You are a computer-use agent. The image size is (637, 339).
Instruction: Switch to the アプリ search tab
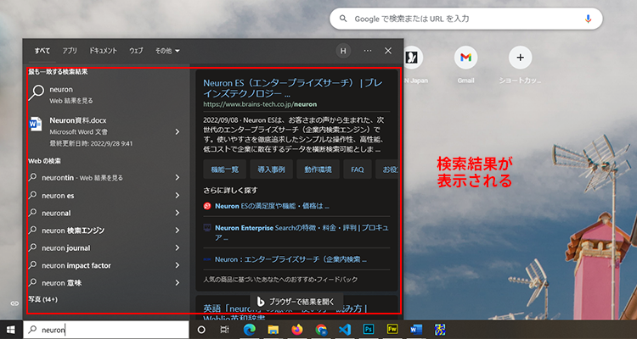pos(70,51)
